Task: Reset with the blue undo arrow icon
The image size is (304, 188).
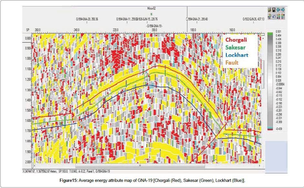Action: (274, 16)
